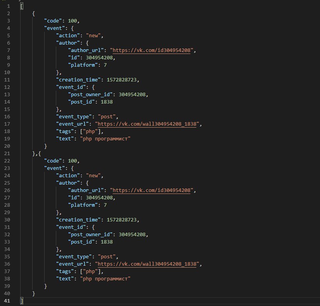
Task: Click the "event_type" key on line 16
Action: coord(74,117)
